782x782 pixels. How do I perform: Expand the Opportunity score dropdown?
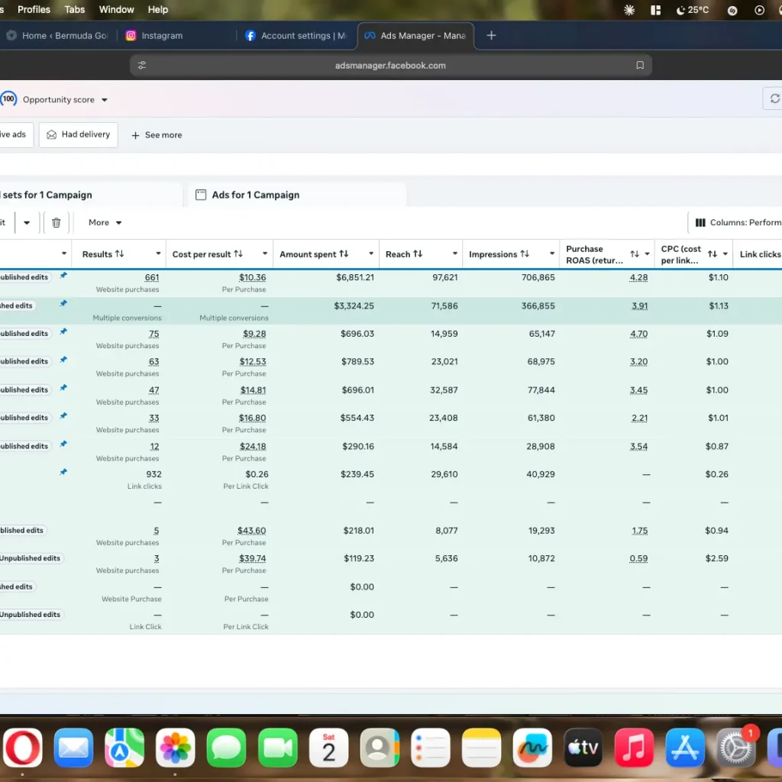(105, 100)
